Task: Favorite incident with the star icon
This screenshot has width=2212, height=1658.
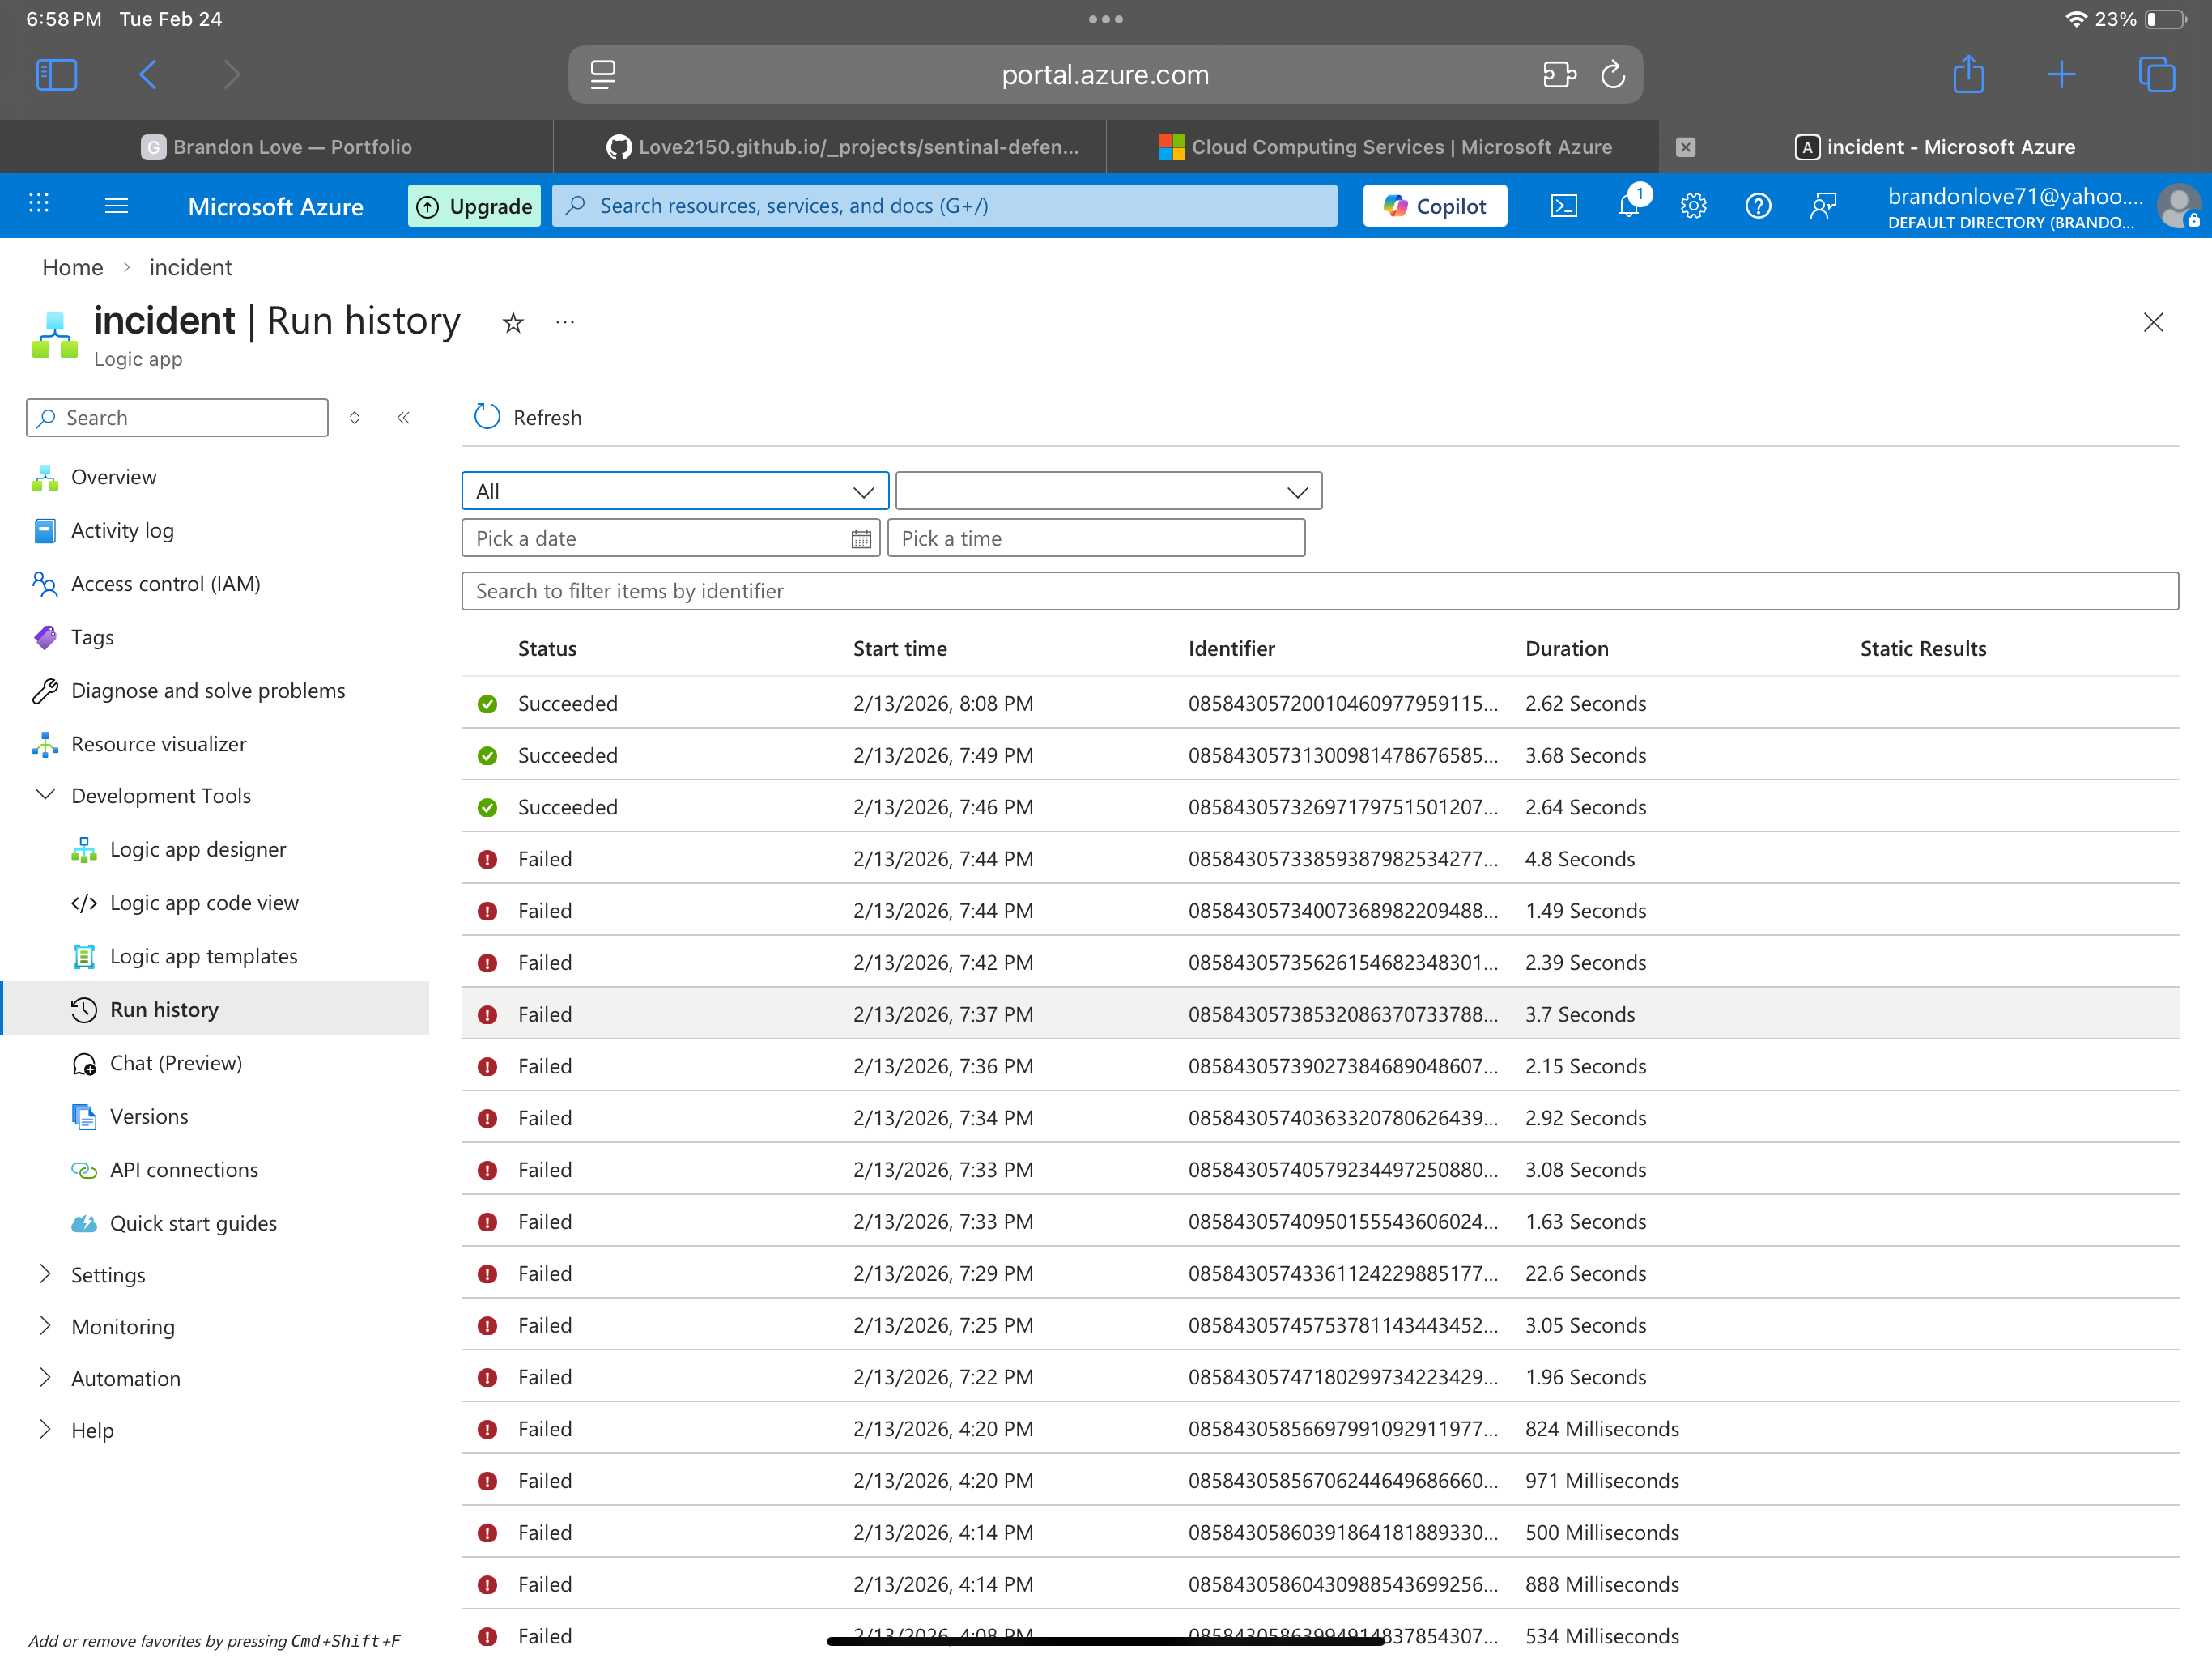Action: [513, 323]
